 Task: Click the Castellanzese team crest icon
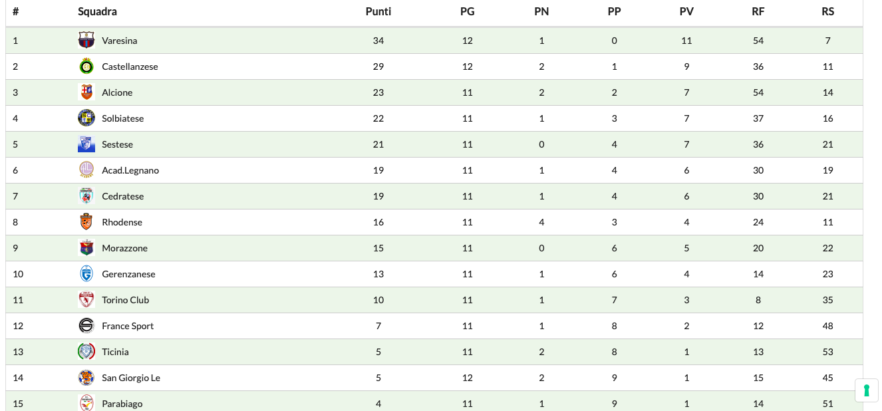pyautogui.click(x=86, y=67)
